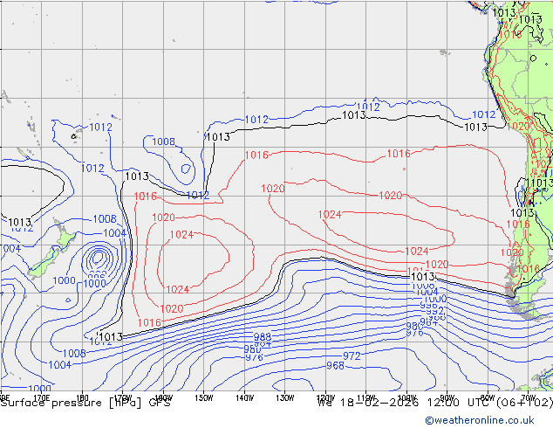Click the red 1024 label above the 1020 label near Chile
The width and height of the screenshot is (553, 428).
(417, 251)
